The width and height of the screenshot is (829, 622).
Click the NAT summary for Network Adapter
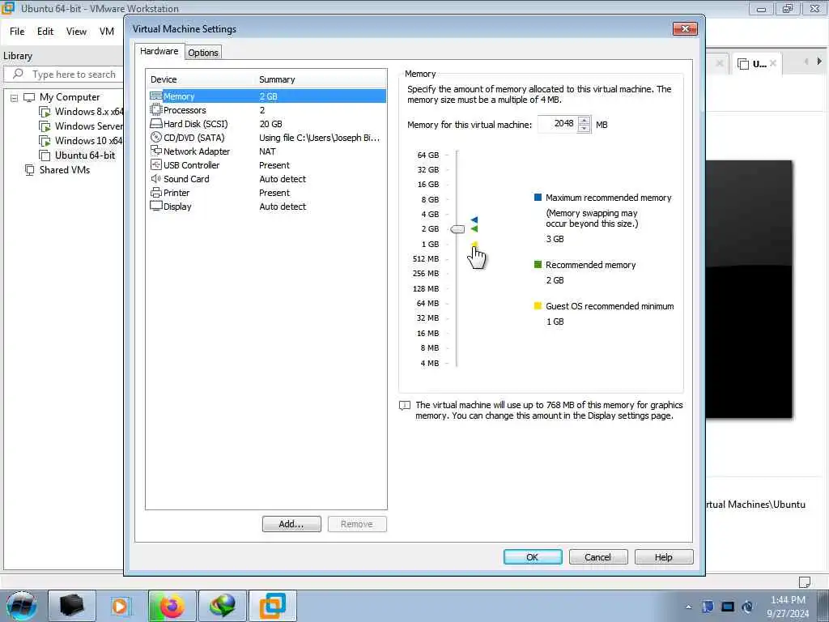[267, 151]
